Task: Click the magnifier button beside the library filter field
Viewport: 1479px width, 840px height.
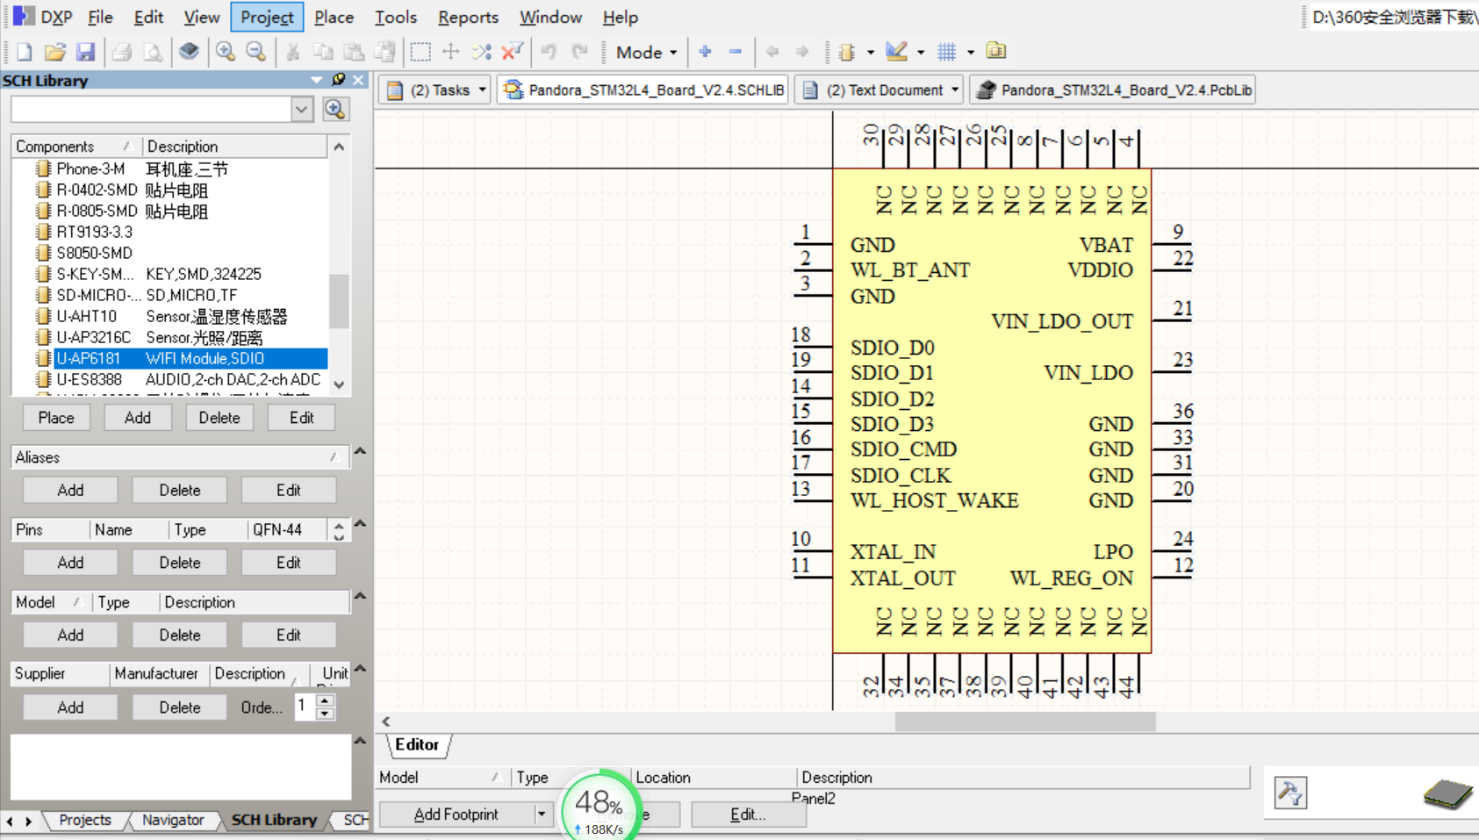Action: pos(335,110)
